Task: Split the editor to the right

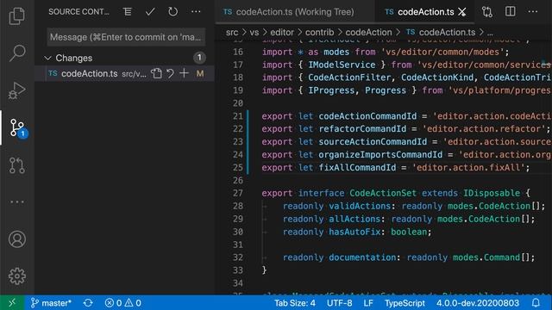Action: pos(510,11)
